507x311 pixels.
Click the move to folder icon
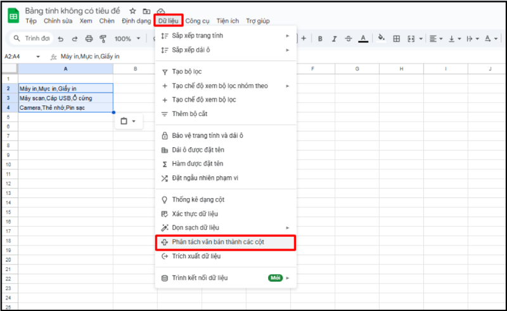(146, 11)
